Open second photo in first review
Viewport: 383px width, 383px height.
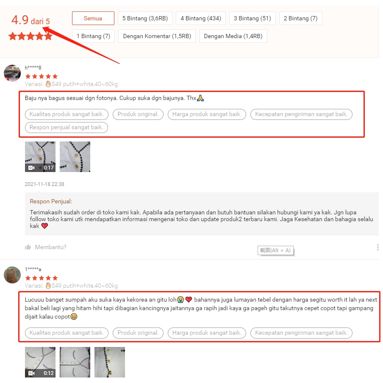click(75, 157)
